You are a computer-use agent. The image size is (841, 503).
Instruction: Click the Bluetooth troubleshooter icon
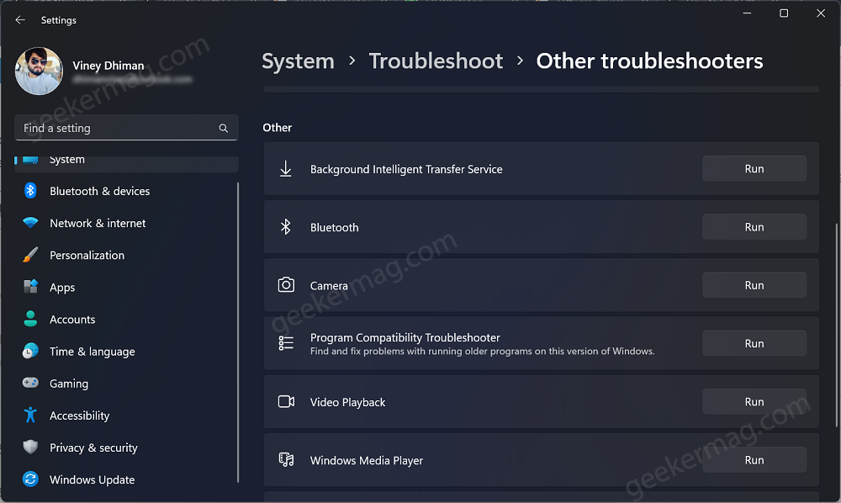tap(286, 227)
